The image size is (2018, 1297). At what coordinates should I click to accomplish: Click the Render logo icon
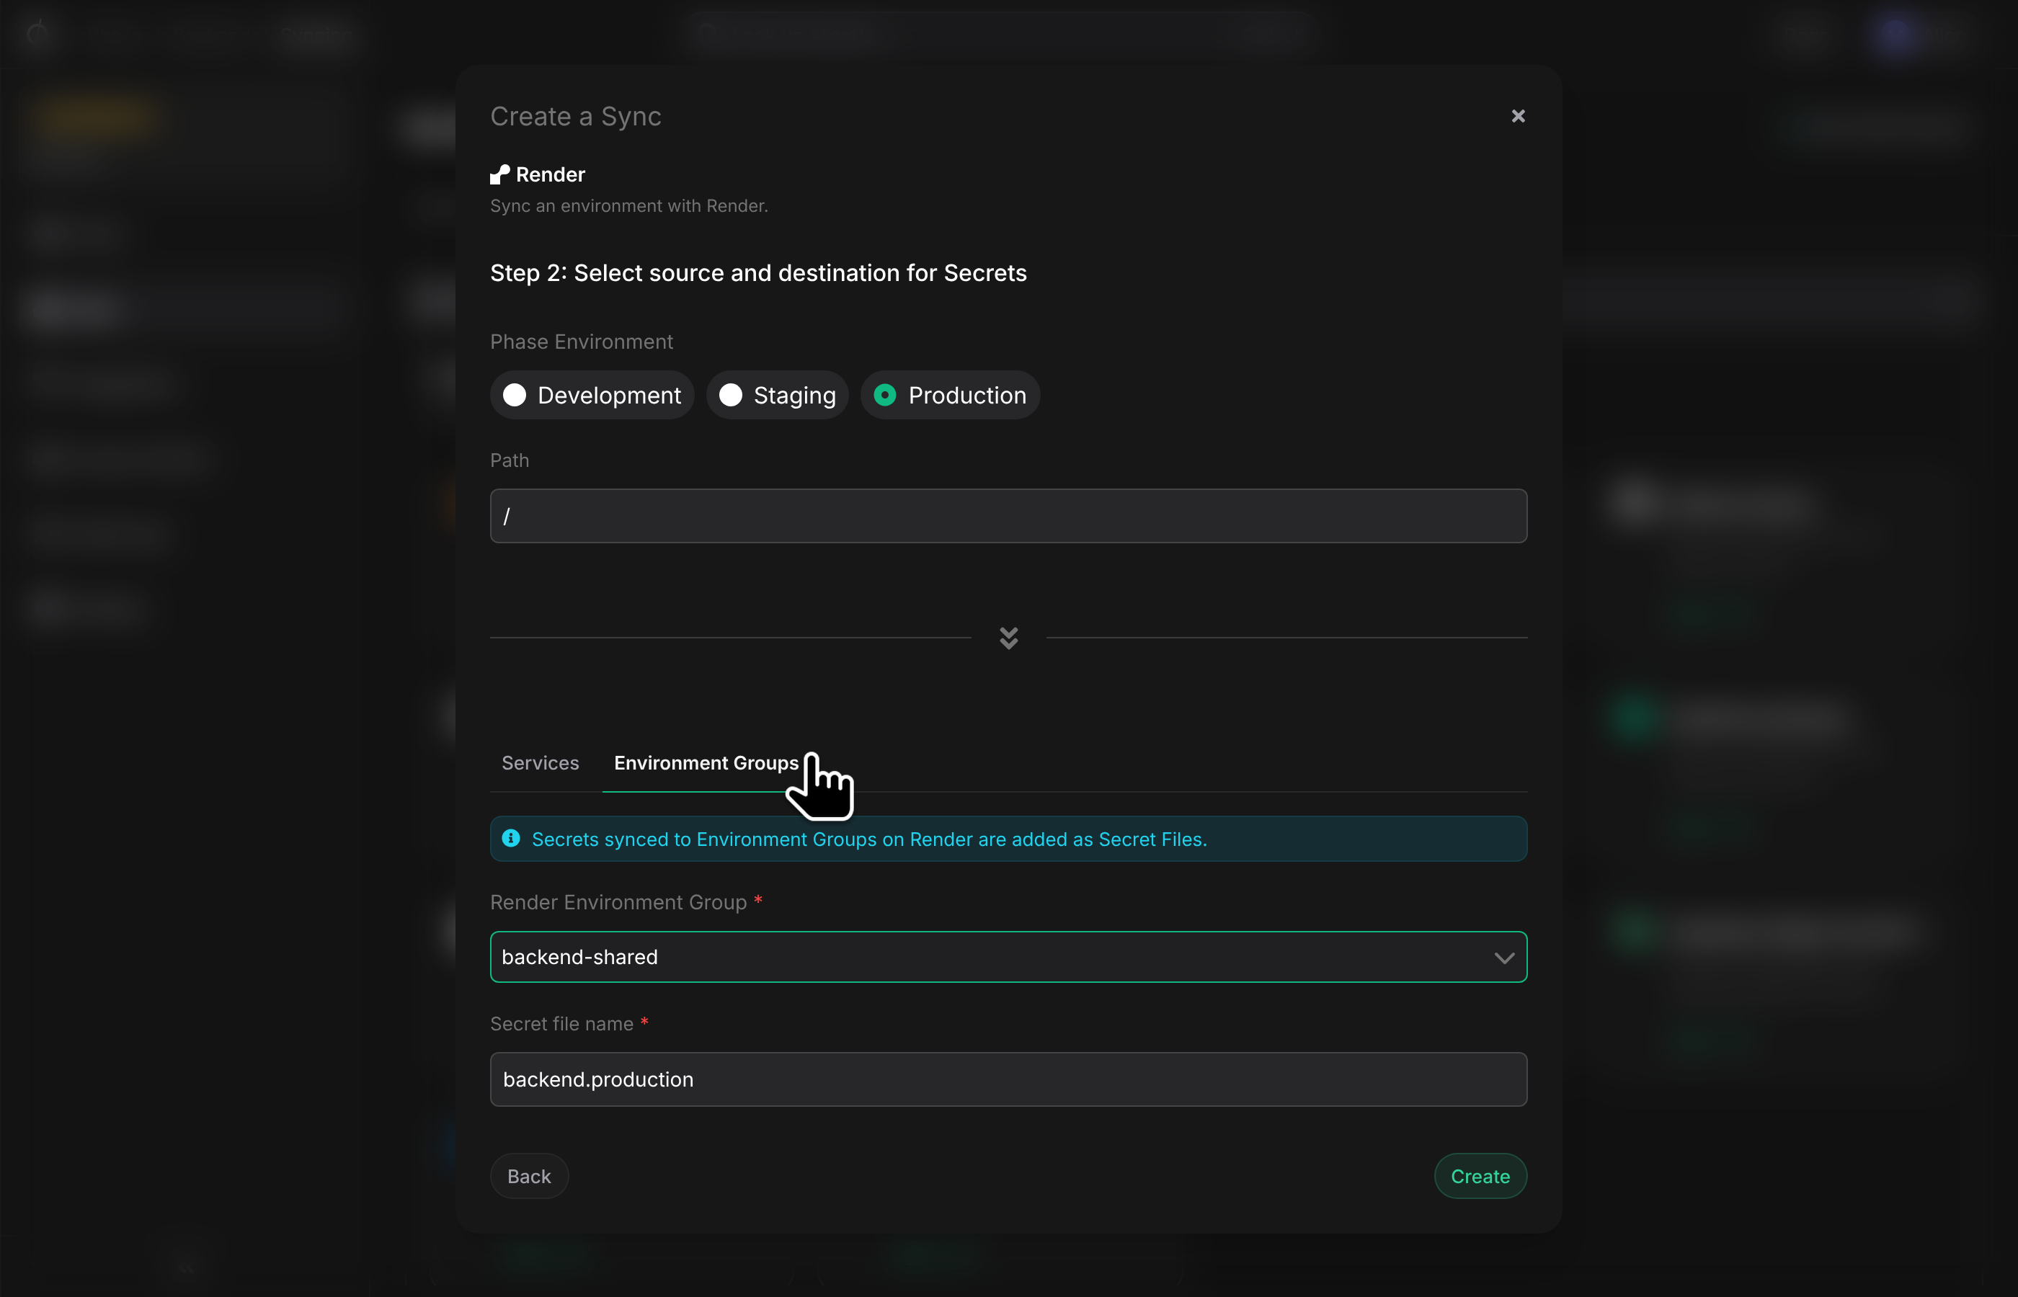click(499, 174)
